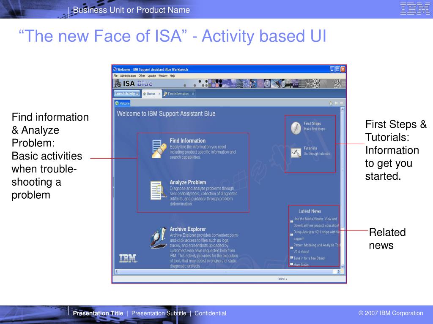Maximize the Support Assistant window
433x324 pixels.
pyautogui.click(x=337, y=70)
